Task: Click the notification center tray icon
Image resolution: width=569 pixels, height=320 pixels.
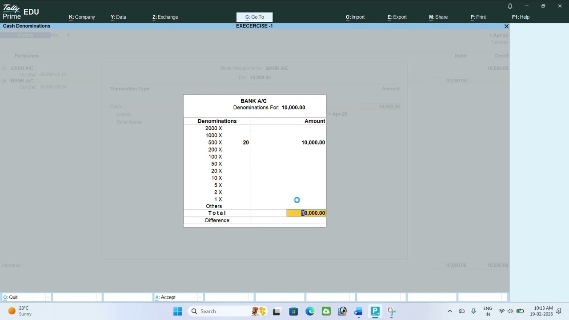Action: [560, 311]
